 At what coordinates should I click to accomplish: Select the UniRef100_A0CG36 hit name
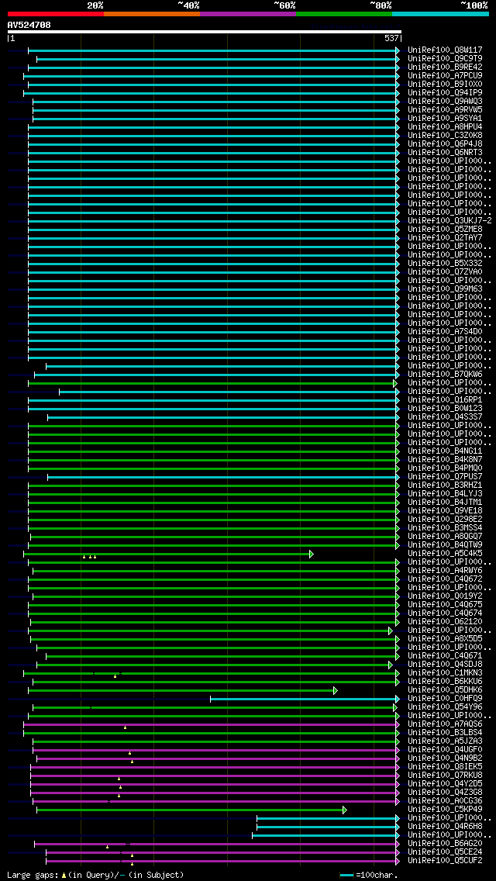pyautogui.click(x=445, y=801)
